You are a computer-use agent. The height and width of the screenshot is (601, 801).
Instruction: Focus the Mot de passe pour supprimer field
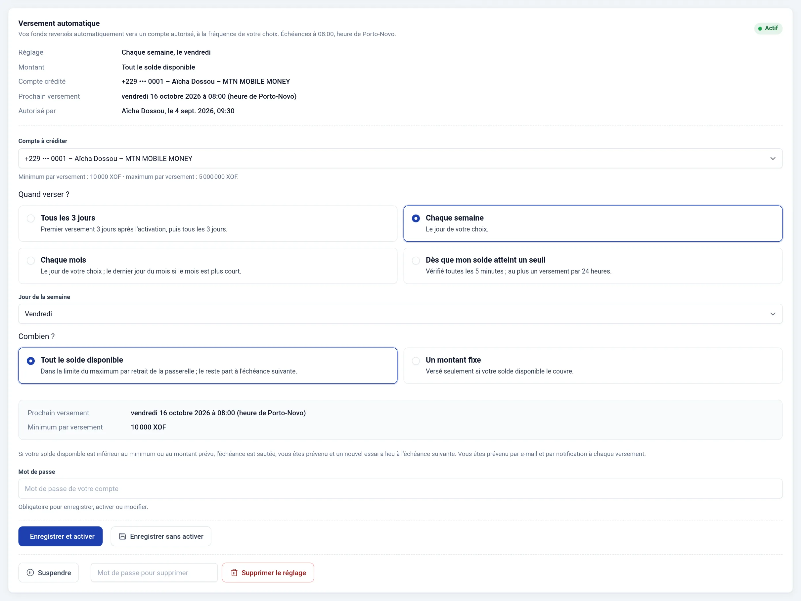154,573
